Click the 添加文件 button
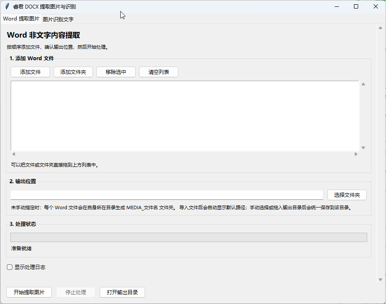The width and height of the screenshot is (386, 304). click(x=30, y=72)
